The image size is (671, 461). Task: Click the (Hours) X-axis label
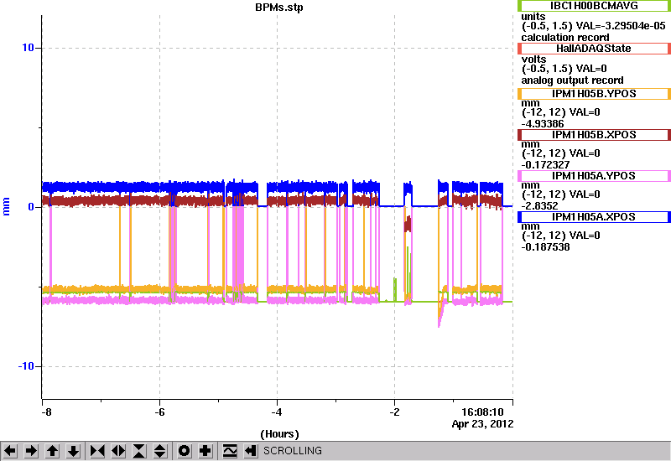coord(279,434)
